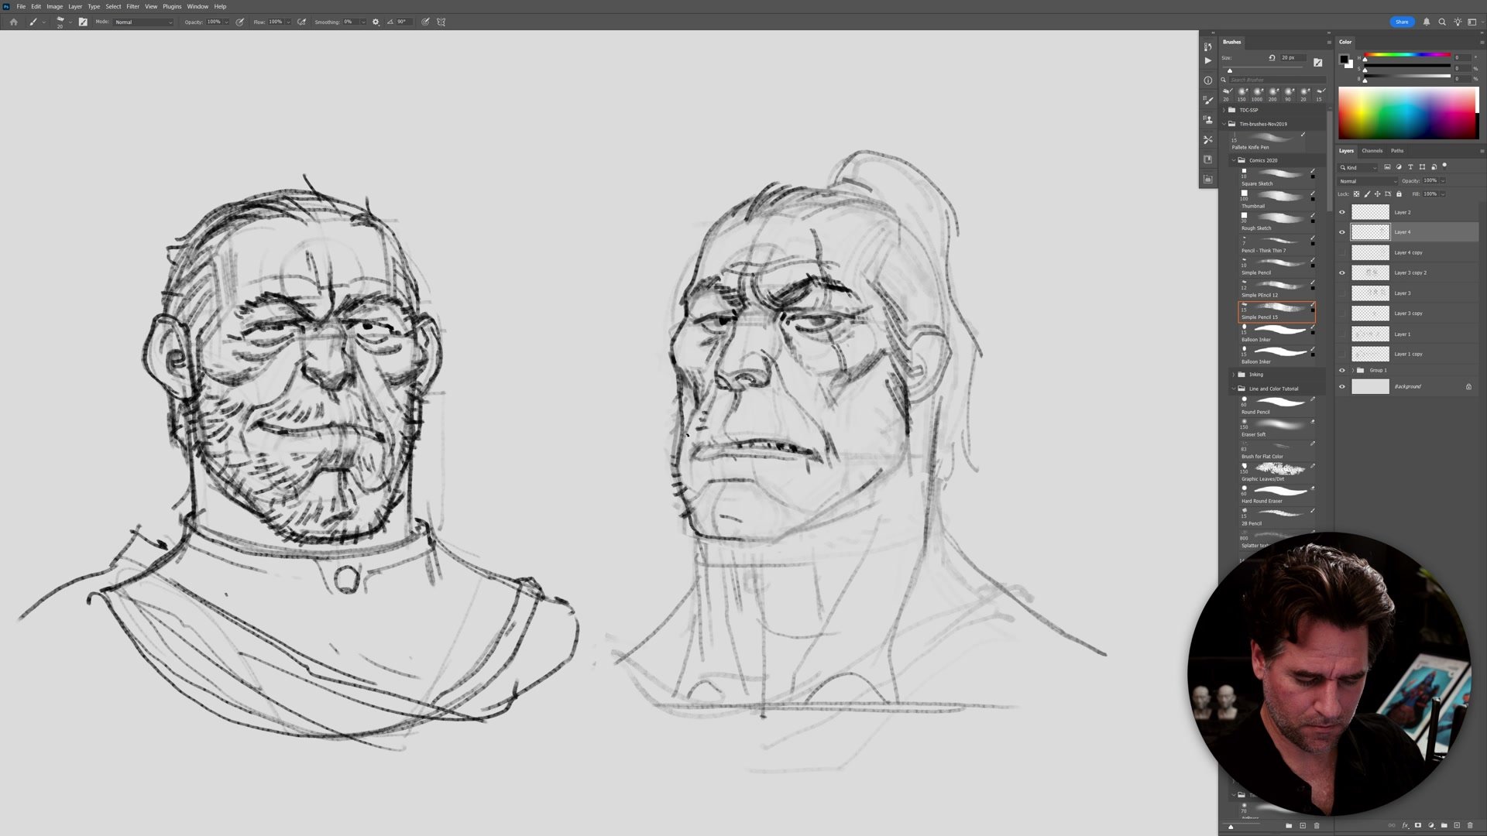Viewport: 1487px width, 836px height.
Task: Click the Home icon in options bar
Action: click(13, 22)
